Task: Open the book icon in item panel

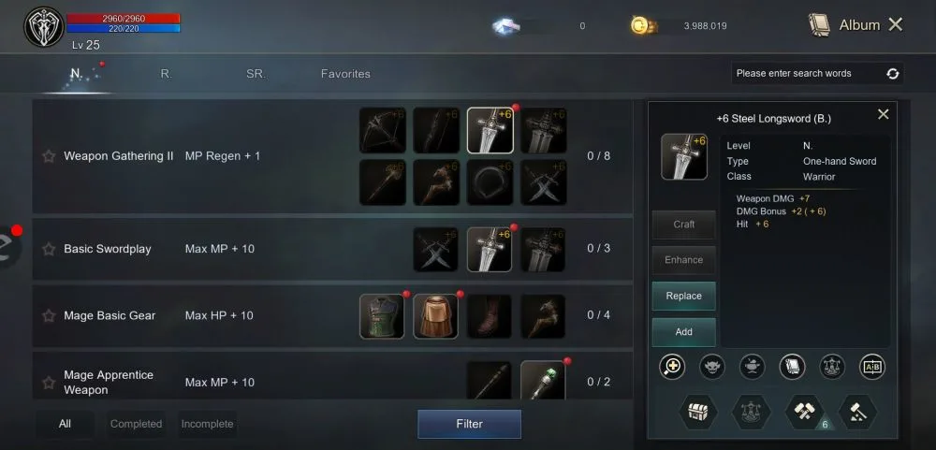Action: coord(792,367)
